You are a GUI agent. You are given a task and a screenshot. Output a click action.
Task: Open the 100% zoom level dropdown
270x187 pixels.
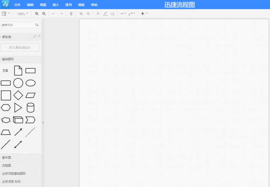point(22,14)
